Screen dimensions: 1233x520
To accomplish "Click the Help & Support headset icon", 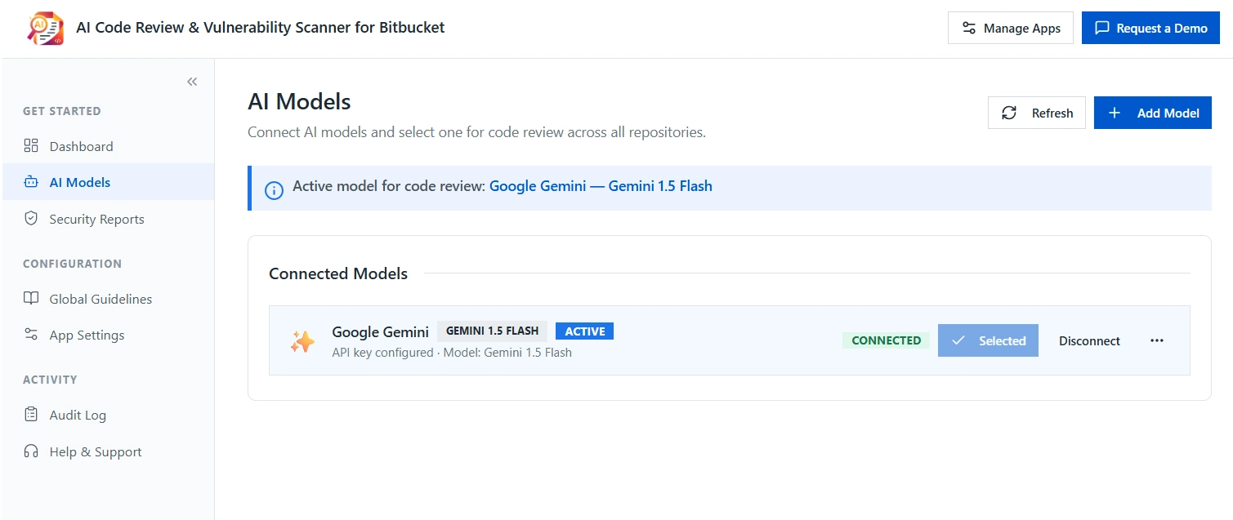I will 31,451.
